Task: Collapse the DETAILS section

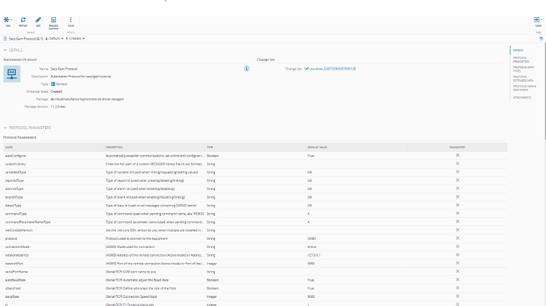Action: click(5, 50)
